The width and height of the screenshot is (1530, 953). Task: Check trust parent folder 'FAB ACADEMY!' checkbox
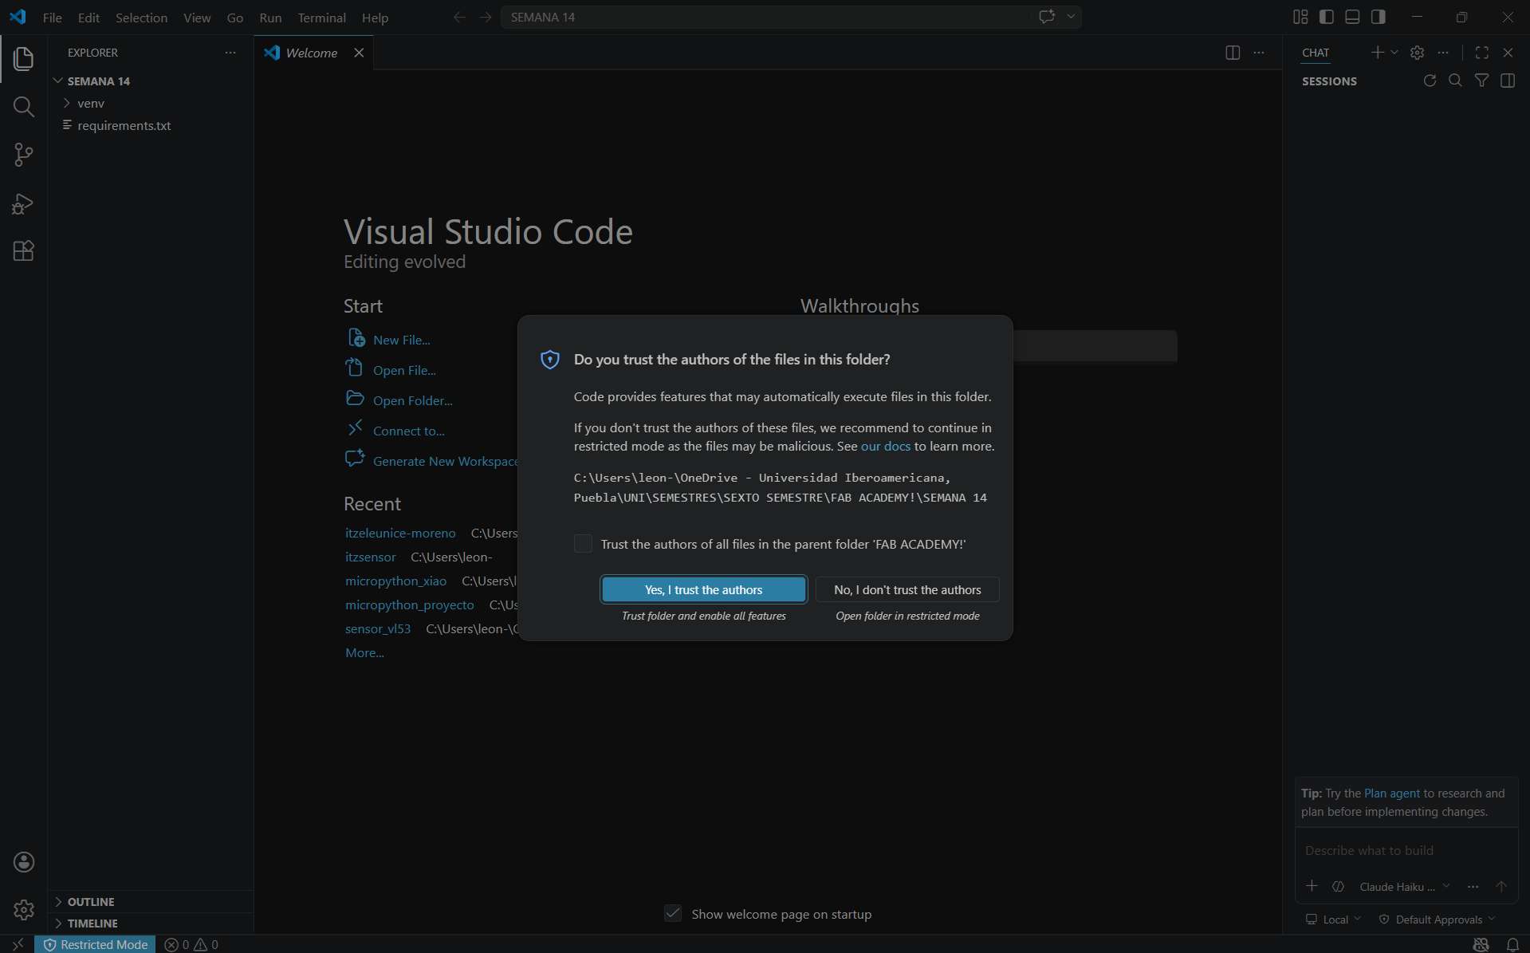[584, 544]
